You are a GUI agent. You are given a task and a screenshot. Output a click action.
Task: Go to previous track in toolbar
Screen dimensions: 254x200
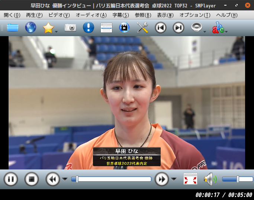click(161, 28)
